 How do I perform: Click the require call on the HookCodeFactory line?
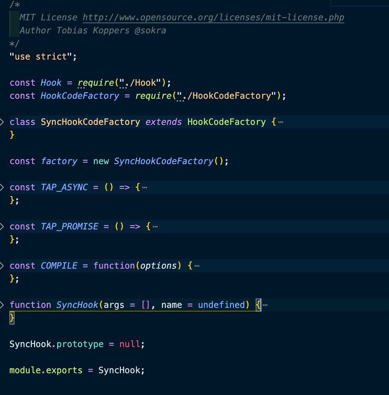tap(153, 96)
